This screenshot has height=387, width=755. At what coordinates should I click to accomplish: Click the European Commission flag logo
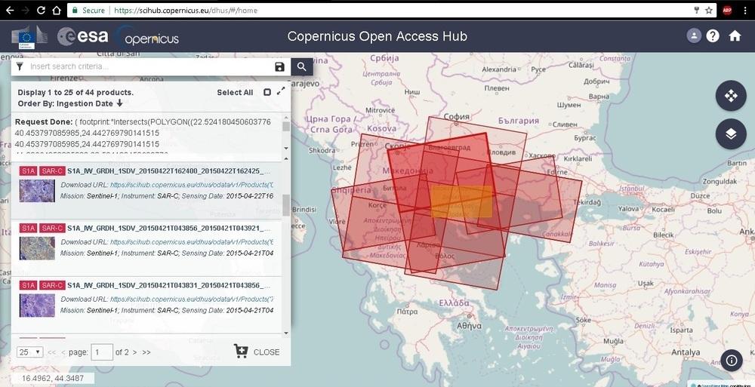(29, 37)
